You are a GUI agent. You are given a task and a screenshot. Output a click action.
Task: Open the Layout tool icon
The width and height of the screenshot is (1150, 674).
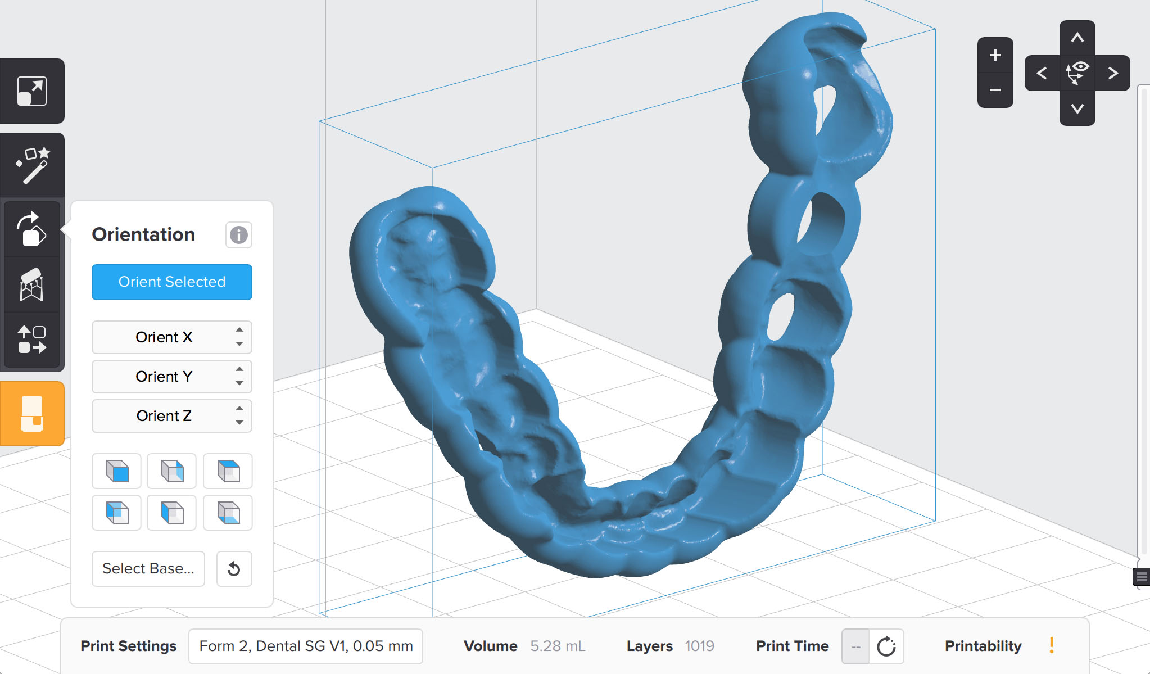[32, 340]
